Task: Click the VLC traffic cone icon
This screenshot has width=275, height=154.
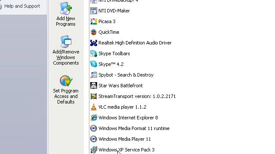Action: click(x=94, y=107)
